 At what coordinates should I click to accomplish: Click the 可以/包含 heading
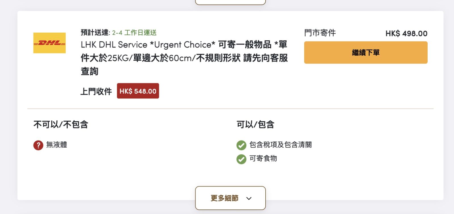[x=255, y=124]
